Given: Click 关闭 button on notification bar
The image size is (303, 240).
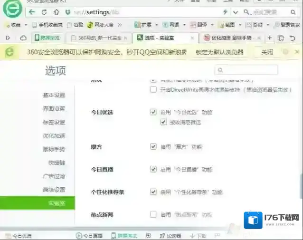Looking at the screenshot, I should 267,52.
